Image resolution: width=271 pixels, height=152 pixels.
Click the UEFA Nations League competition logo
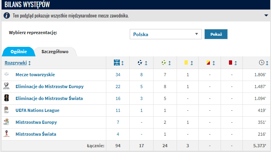point(6,110)
